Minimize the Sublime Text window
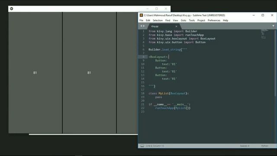Image resolution: width=277 pixels, height=156 pixels. (254, 15)
